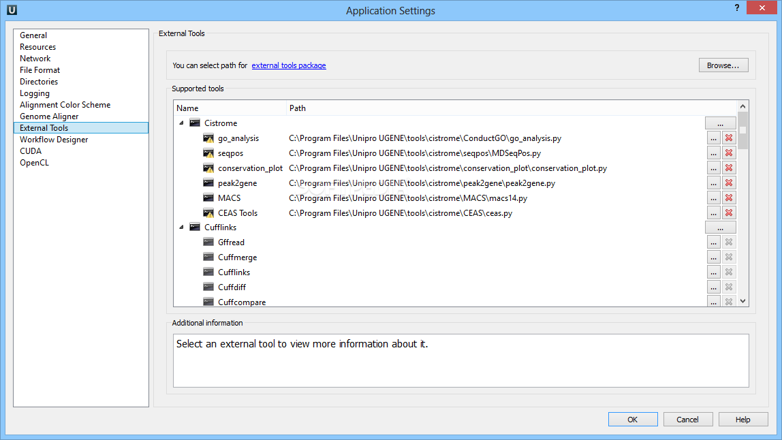
Task: Browse path for Cuffmerge tool
Action: click(x=714, y=257)
